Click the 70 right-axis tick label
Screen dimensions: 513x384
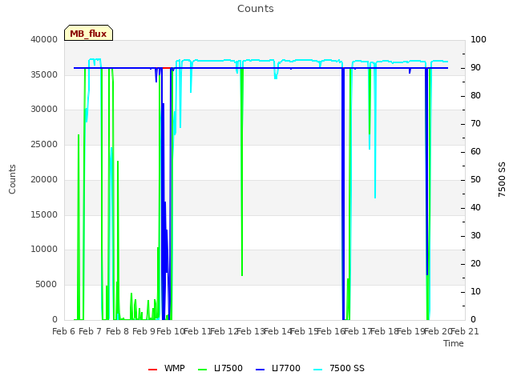[475, 124]
